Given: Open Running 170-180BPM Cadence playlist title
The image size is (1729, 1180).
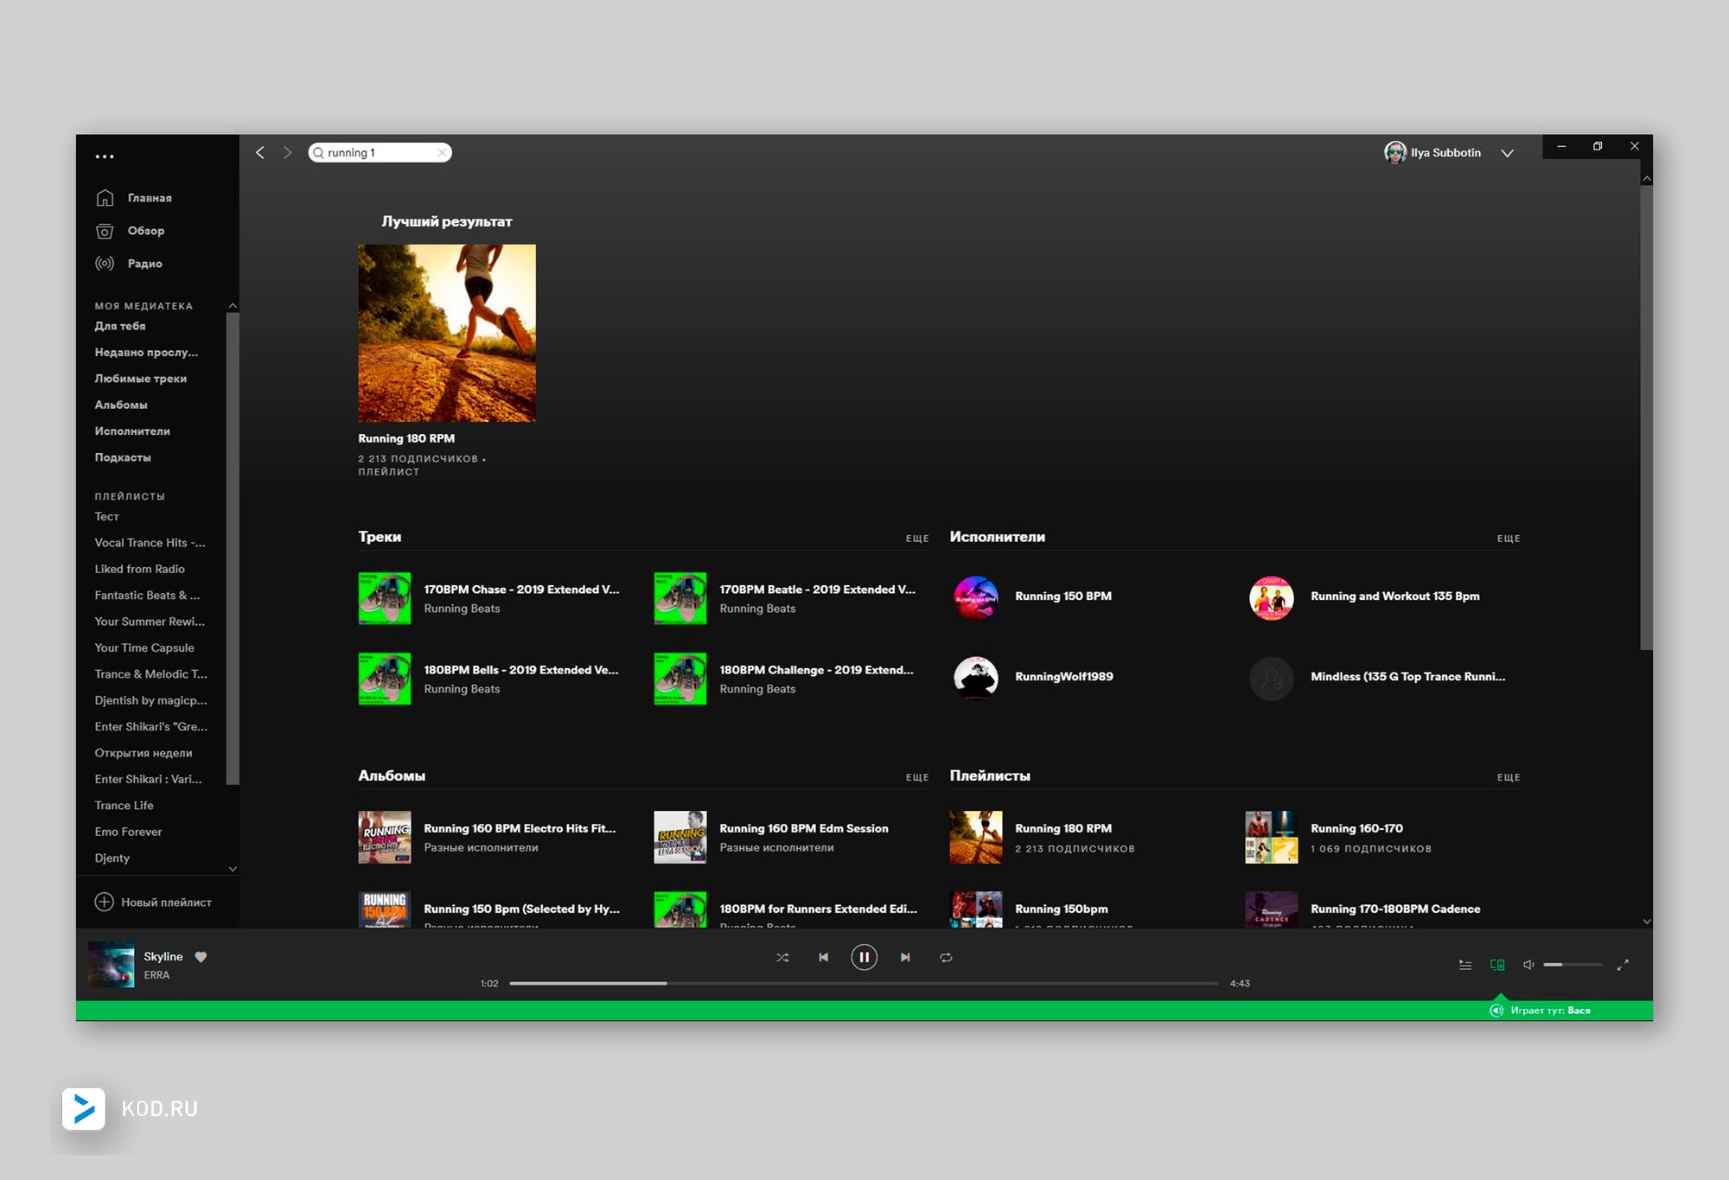Looking at the screenshot, I should [1395, 909].
